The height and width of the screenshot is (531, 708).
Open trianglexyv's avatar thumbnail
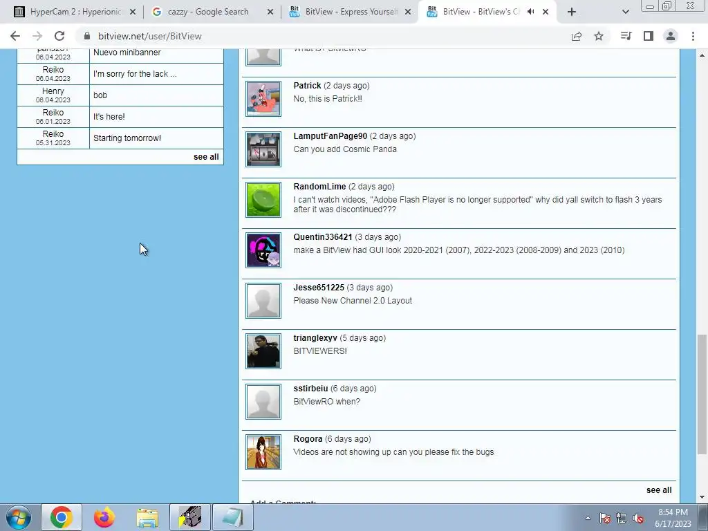263,351
